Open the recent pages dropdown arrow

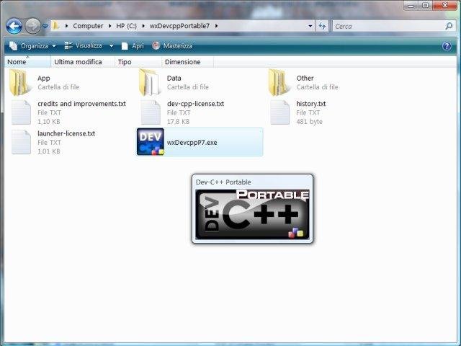point(45,26)
